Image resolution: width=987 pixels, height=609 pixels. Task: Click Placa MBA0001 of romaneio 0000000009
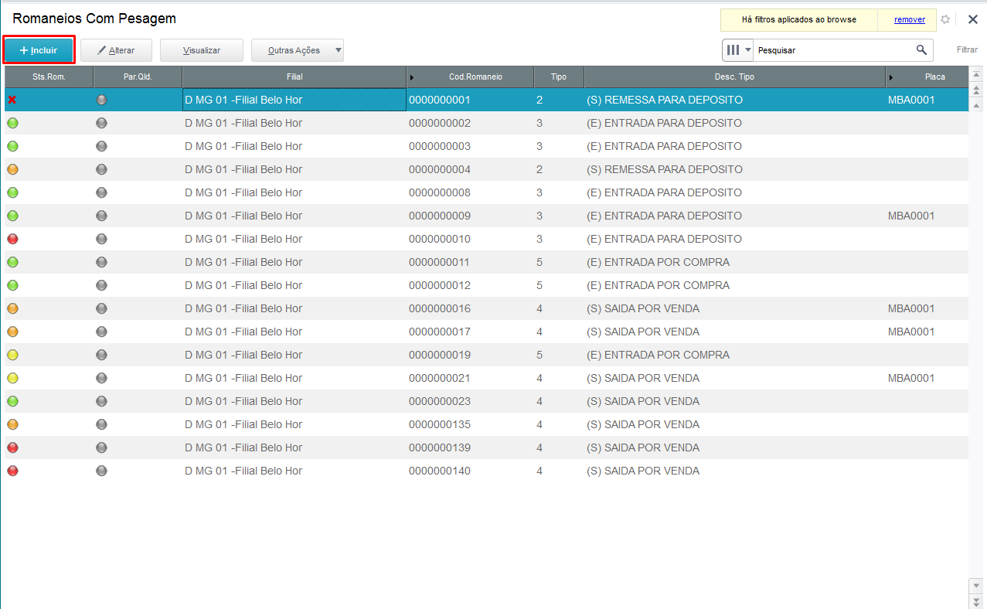coord(911,216)
